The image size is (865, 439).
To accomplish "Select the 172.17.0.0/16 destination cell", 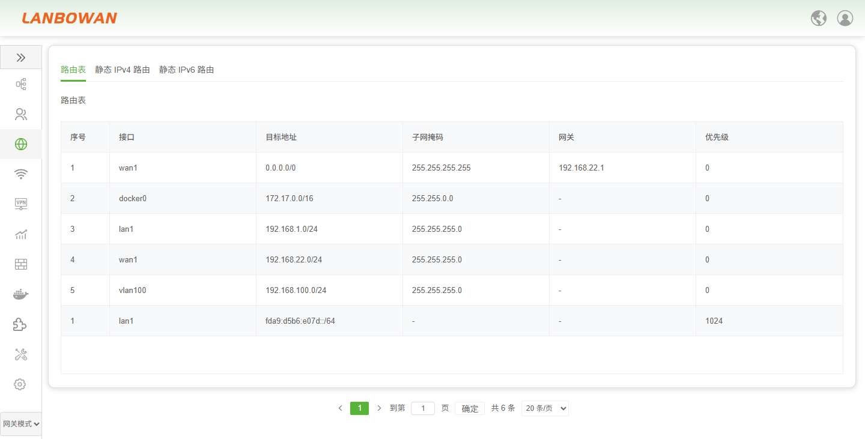I will [x=329, y=198].
